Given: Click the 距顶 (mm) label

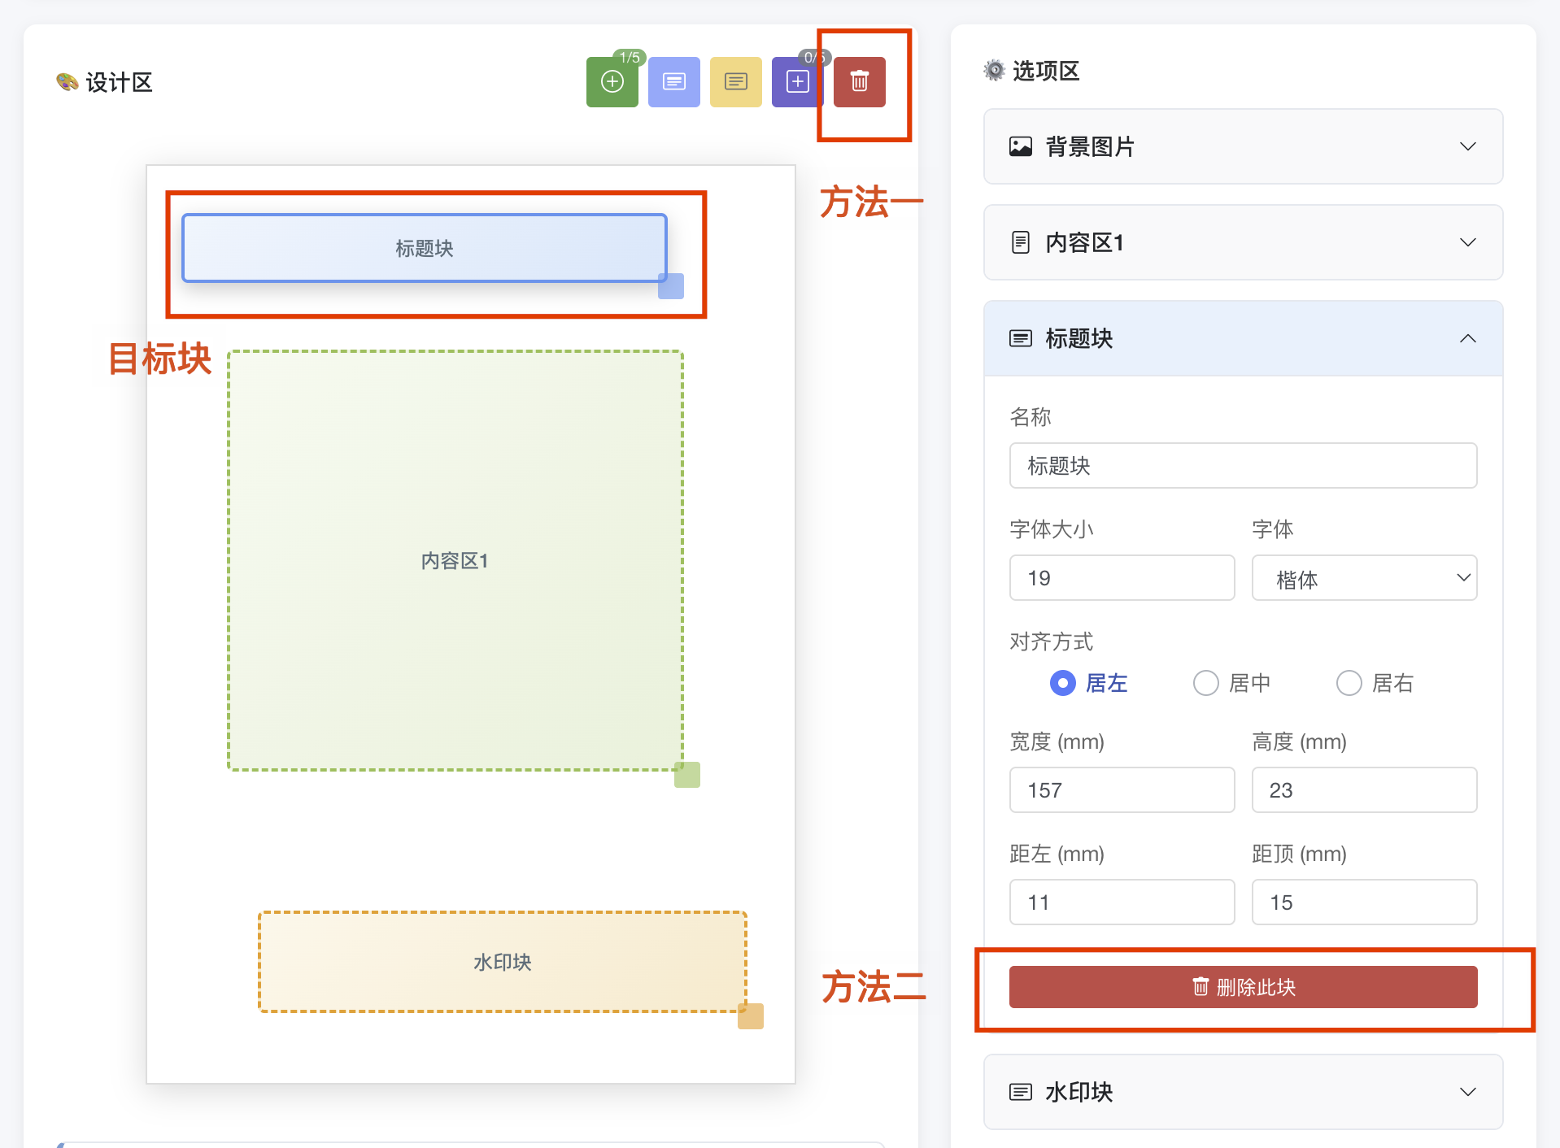Looking at the screenshot, I should click(x=1299, y=854).
